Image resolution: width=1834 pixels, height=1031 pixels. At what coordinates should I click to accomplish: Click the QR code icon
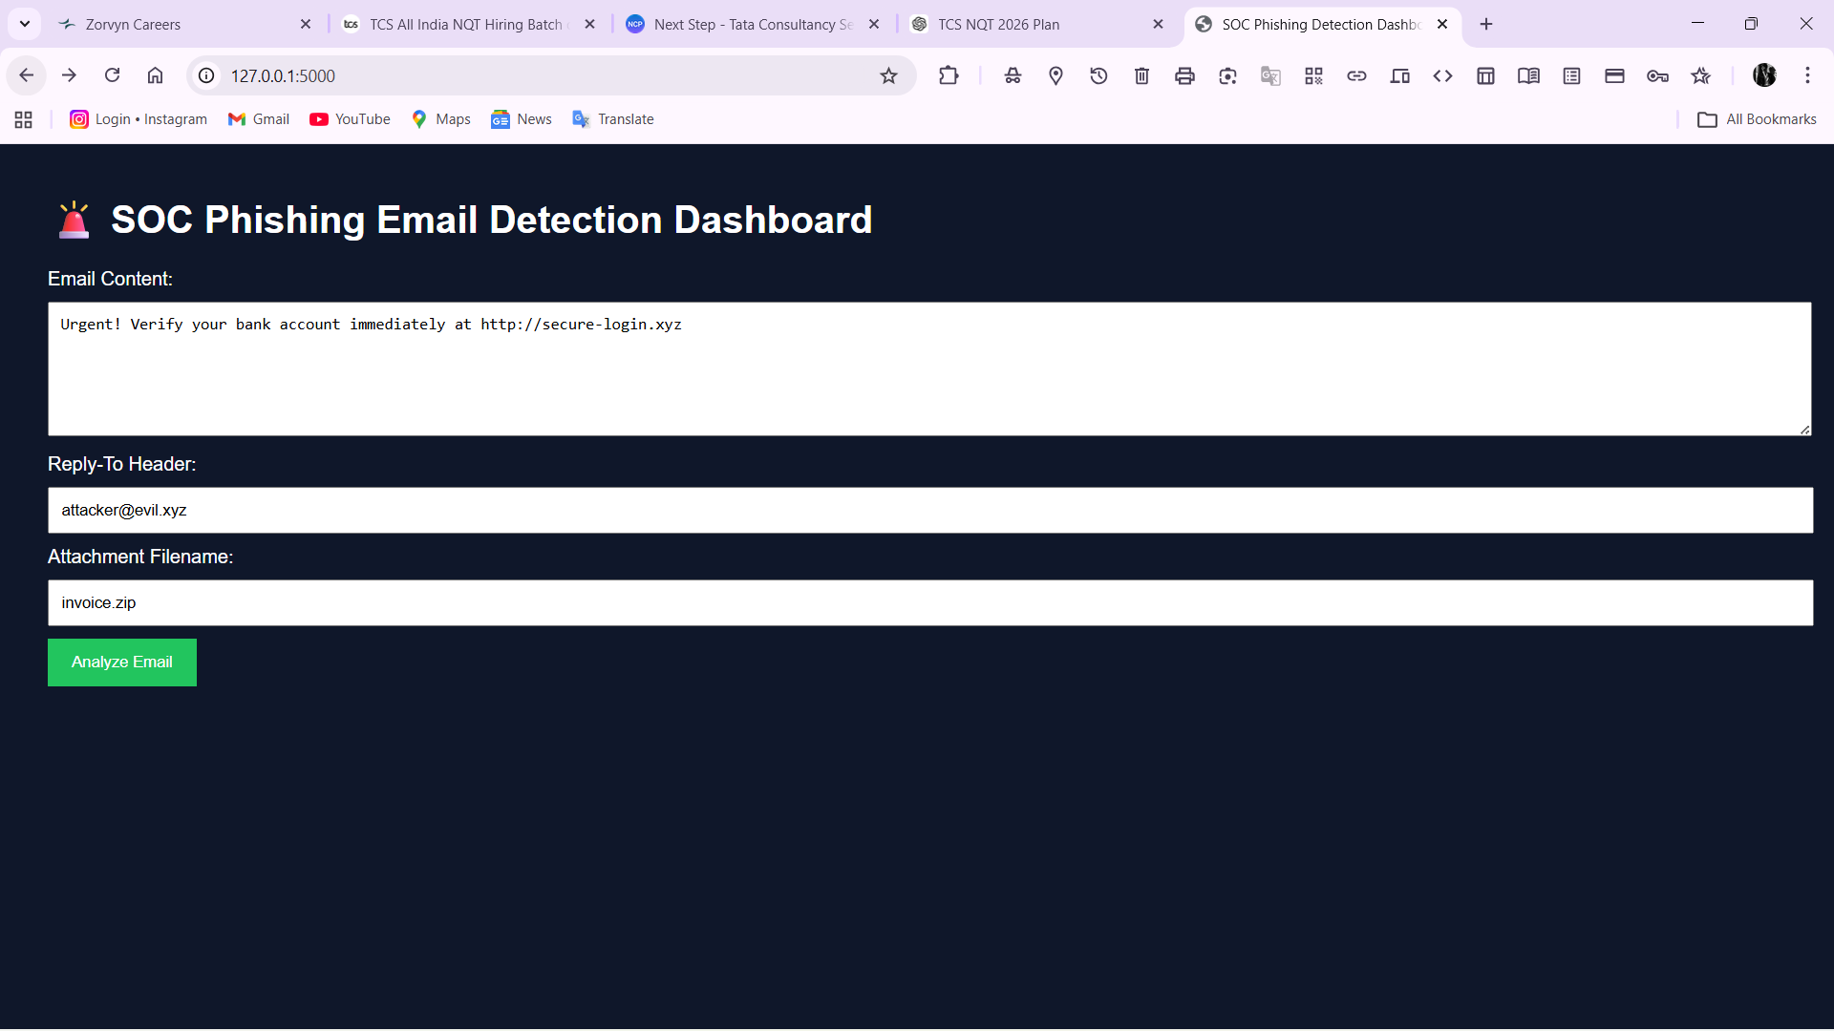pos(1313,75)
